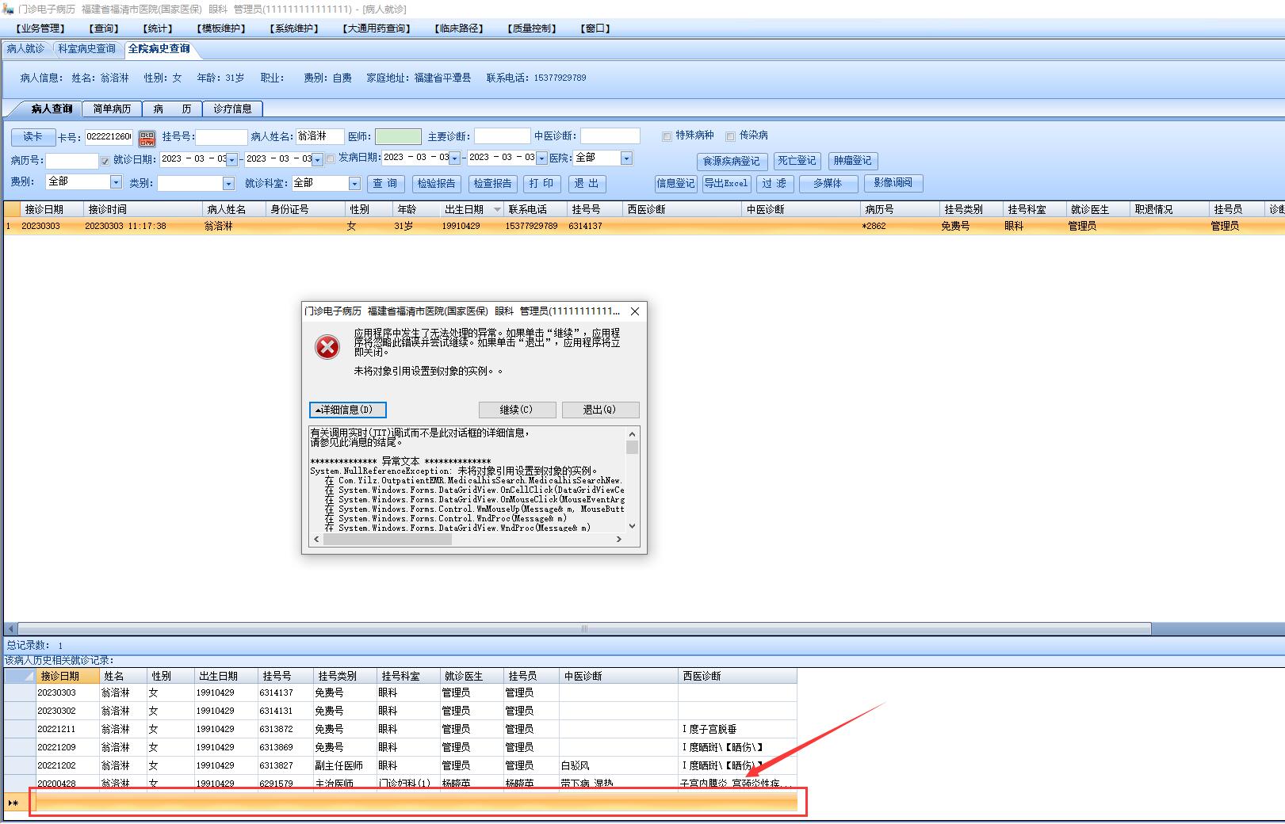Click the red error icon in dialog
This screenshot has height=824, width=1285.
(x=327, y=347)
